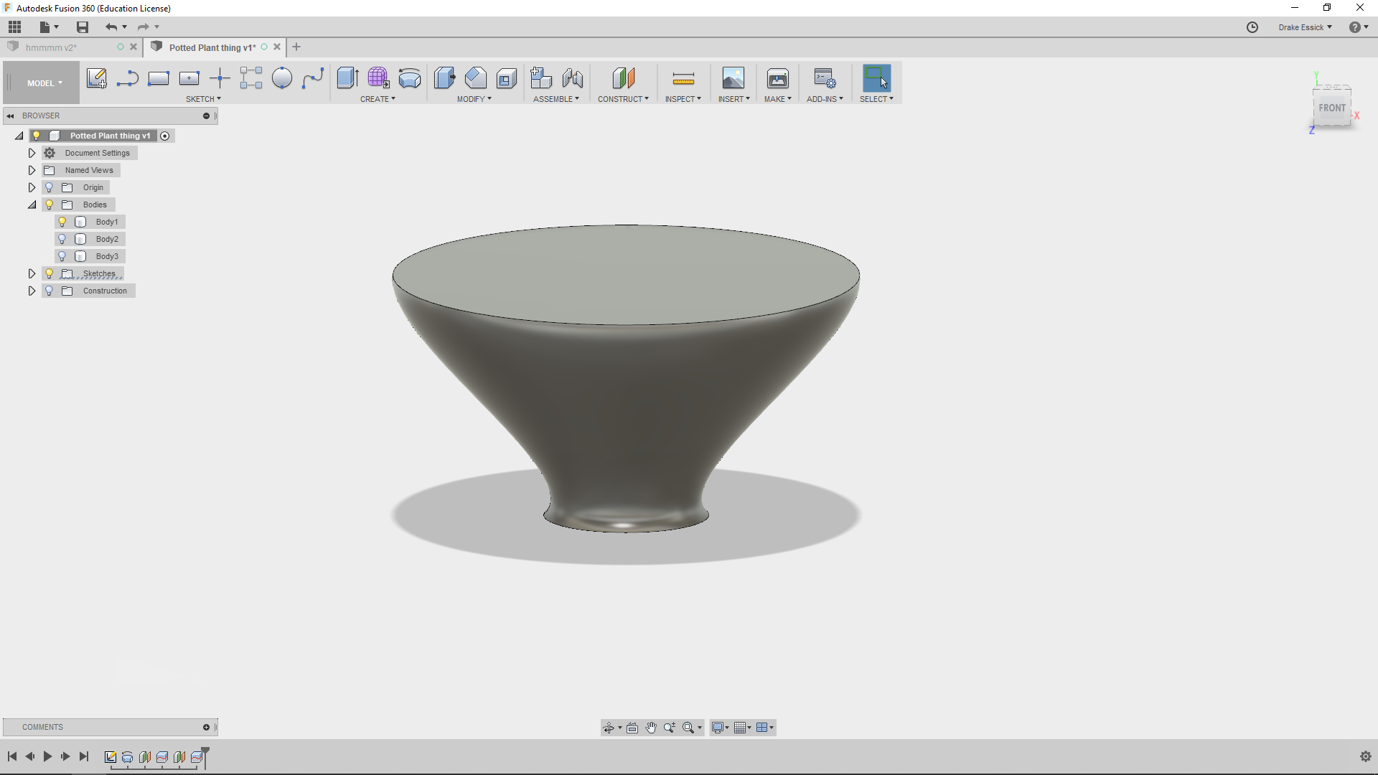Click the Measure tool icon
This screenshot has height=775, width=1378.
[683, 78]
